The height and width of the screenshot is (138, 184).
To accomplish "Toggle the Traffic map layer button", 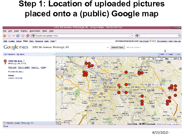I will tap(143, 59).
